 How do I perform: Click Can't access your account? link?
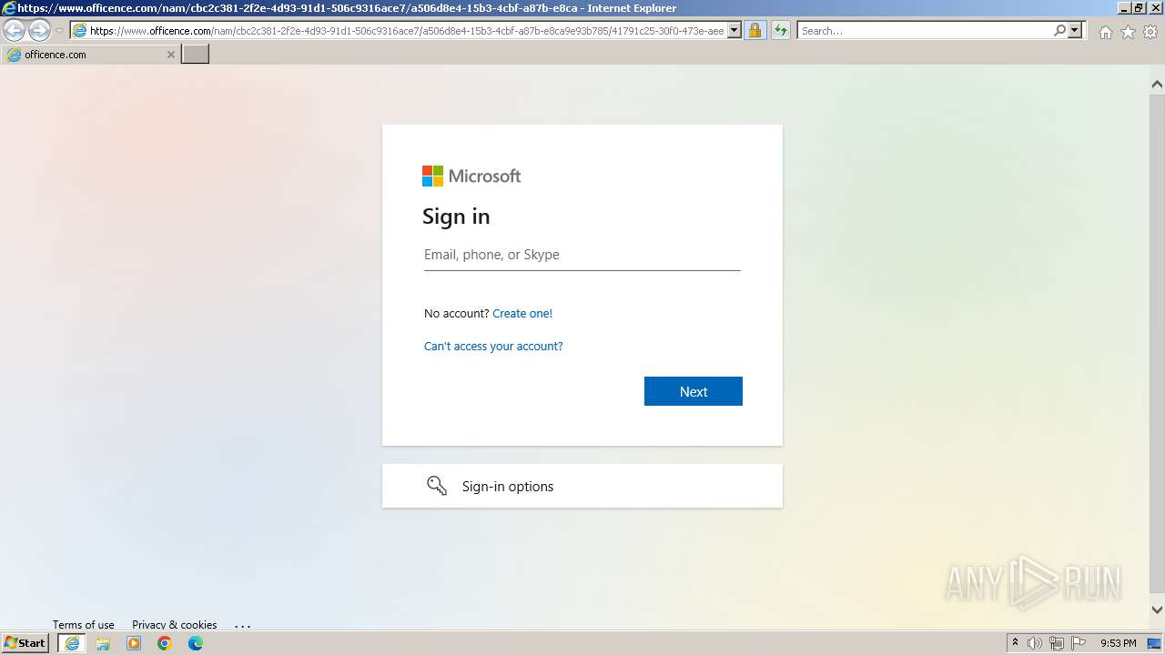click(493, 346)
